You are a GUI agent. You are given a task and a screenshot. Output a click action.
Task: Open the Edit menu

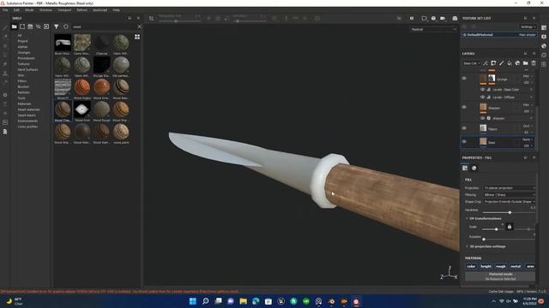tap(16, 10)
